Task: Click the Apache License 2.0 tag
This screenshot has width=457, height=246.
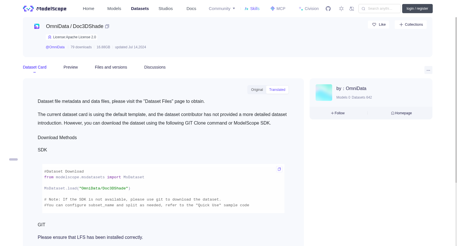Action: pos(72,37)
